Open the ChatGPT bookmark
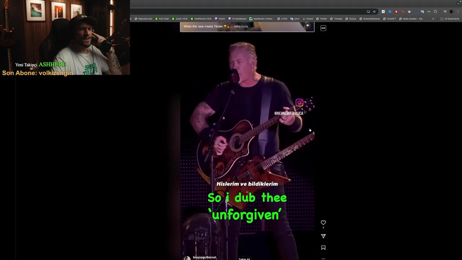The width and height of the screenshot is (462, 260). click(389, 19)
